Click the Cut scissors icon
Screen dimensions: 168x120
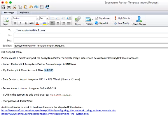pyautogui.click(x=14, y=7)
